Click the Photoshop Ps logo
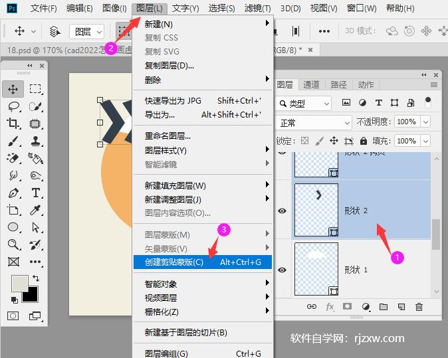 point(12,8)
